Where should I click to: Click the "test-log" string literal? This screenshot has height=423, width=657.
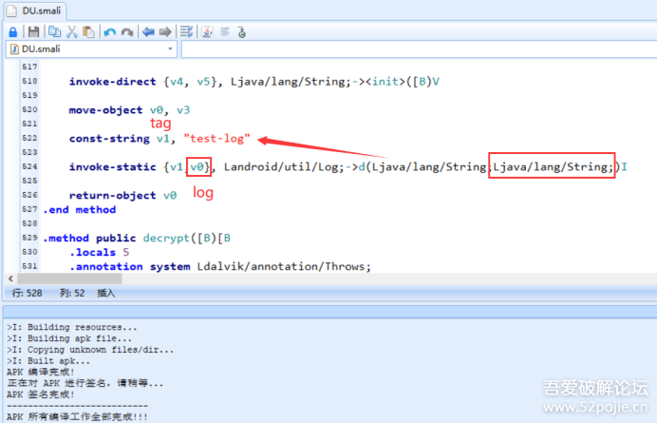tap(216, 139)
